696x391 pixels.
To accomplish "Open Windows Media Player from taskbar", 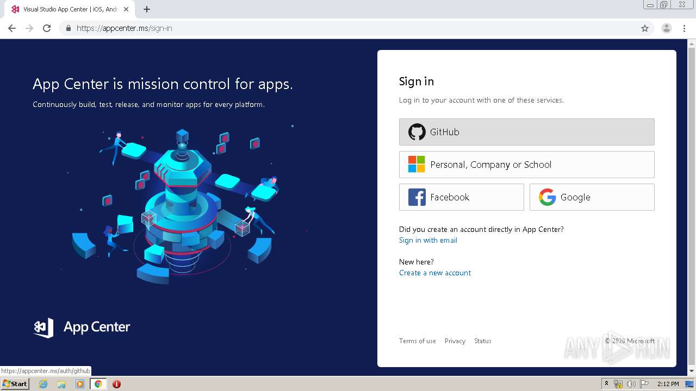I will pos(80,384).
